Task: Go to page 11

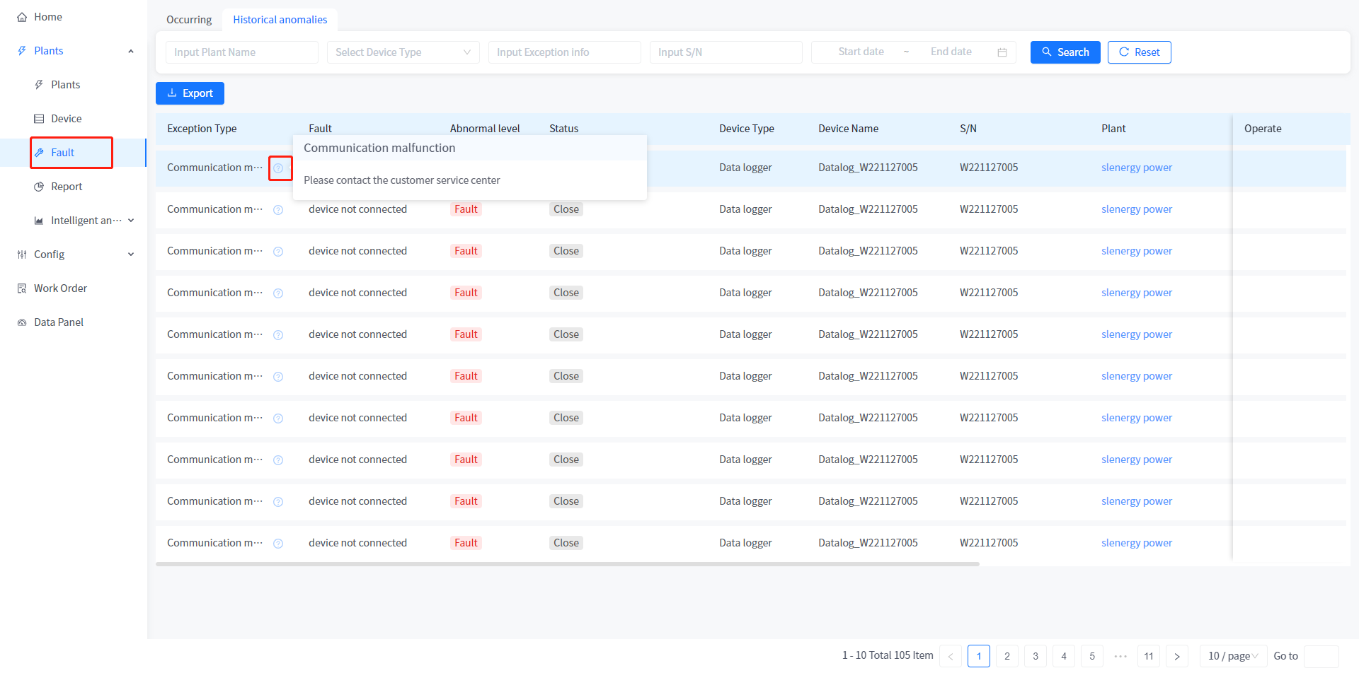Action: tap(1149, 656)
